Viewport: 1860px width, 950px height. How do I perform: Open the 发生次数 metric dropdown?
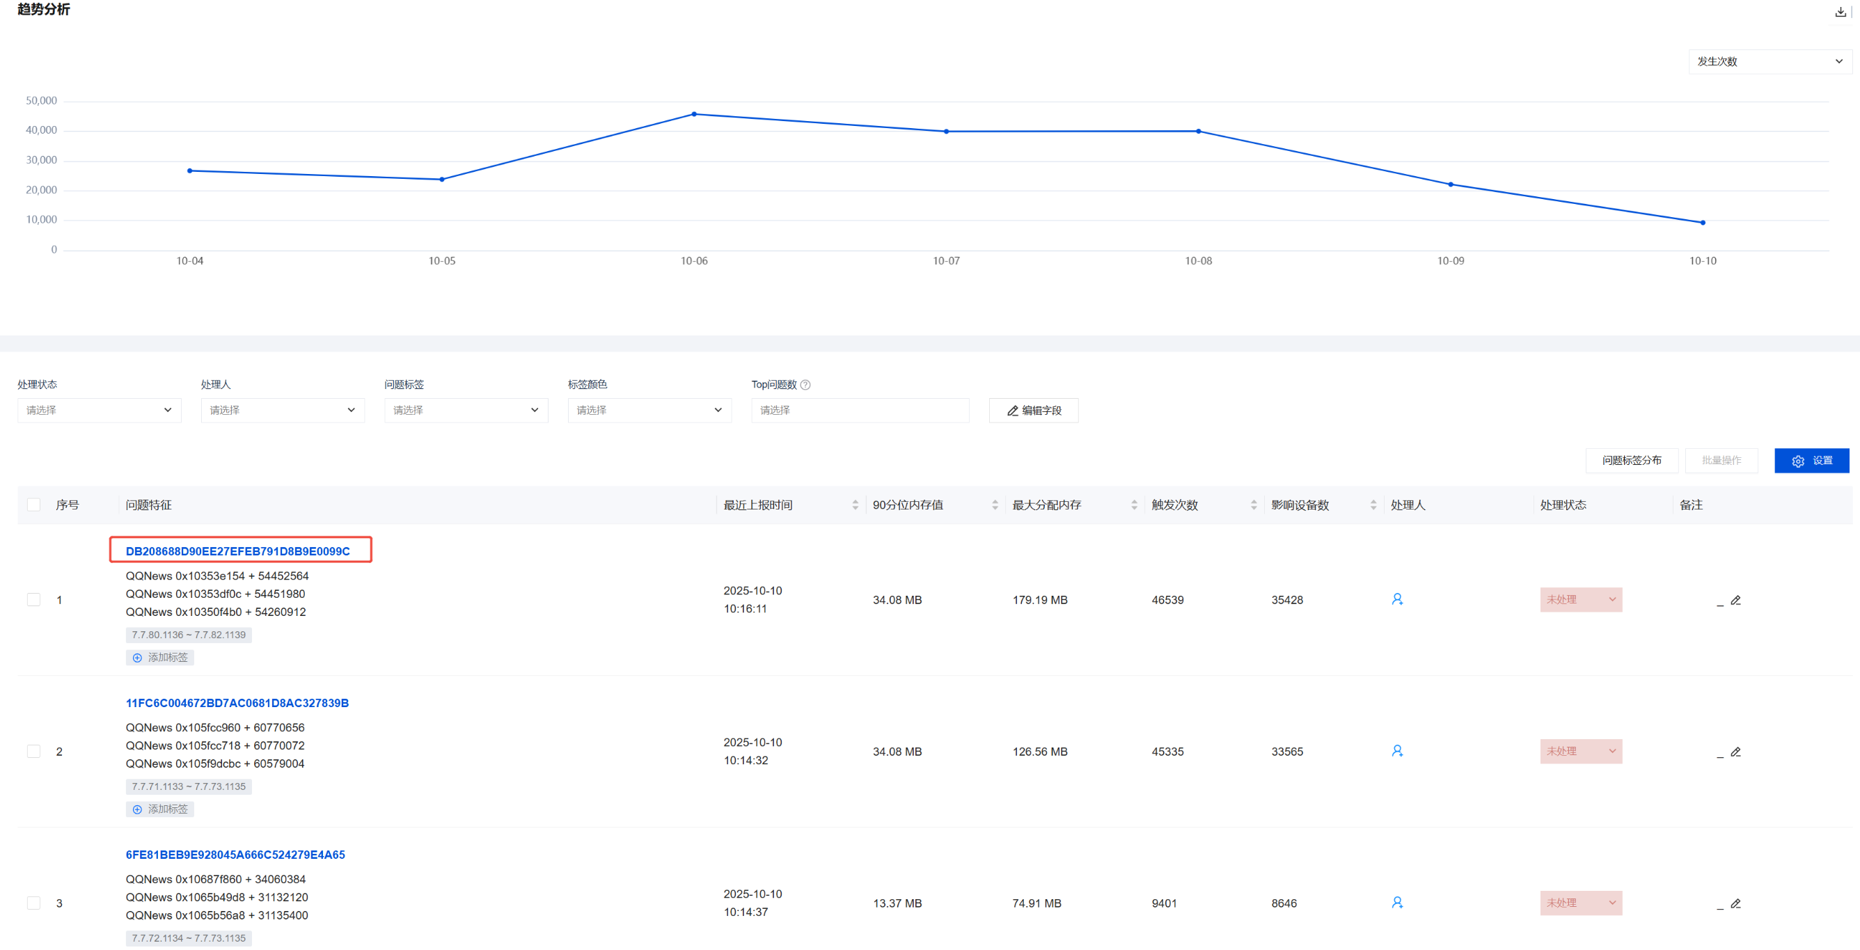click(1769, 61)
